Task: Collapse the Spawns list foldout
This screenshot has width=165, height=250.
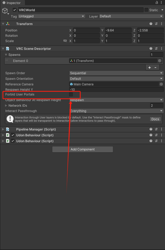Action: (x=6, y=55)
